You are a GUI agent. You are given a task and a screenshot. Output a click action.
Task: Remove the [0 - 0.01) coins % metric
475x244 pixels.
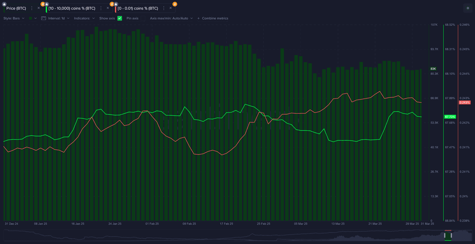coord(170,8)
